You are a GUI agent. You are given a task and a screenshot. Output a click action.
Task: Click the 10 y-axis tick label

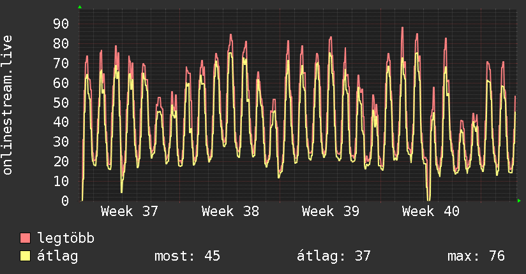tap(61, 181)
